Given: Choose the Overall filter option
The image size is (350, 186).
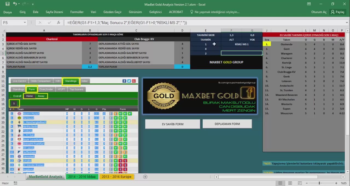Looking at the screenshot, I should 17,96.
